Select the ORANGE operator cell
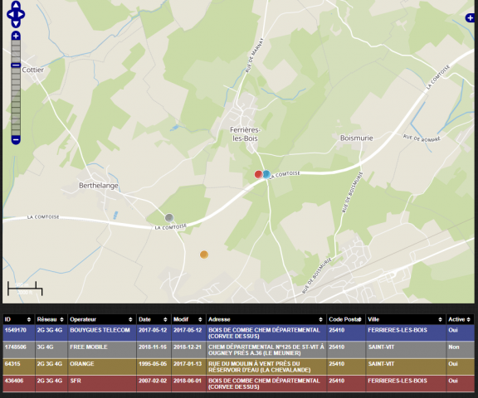The height and width of the screenshot is (398, 478). (101, 366)
